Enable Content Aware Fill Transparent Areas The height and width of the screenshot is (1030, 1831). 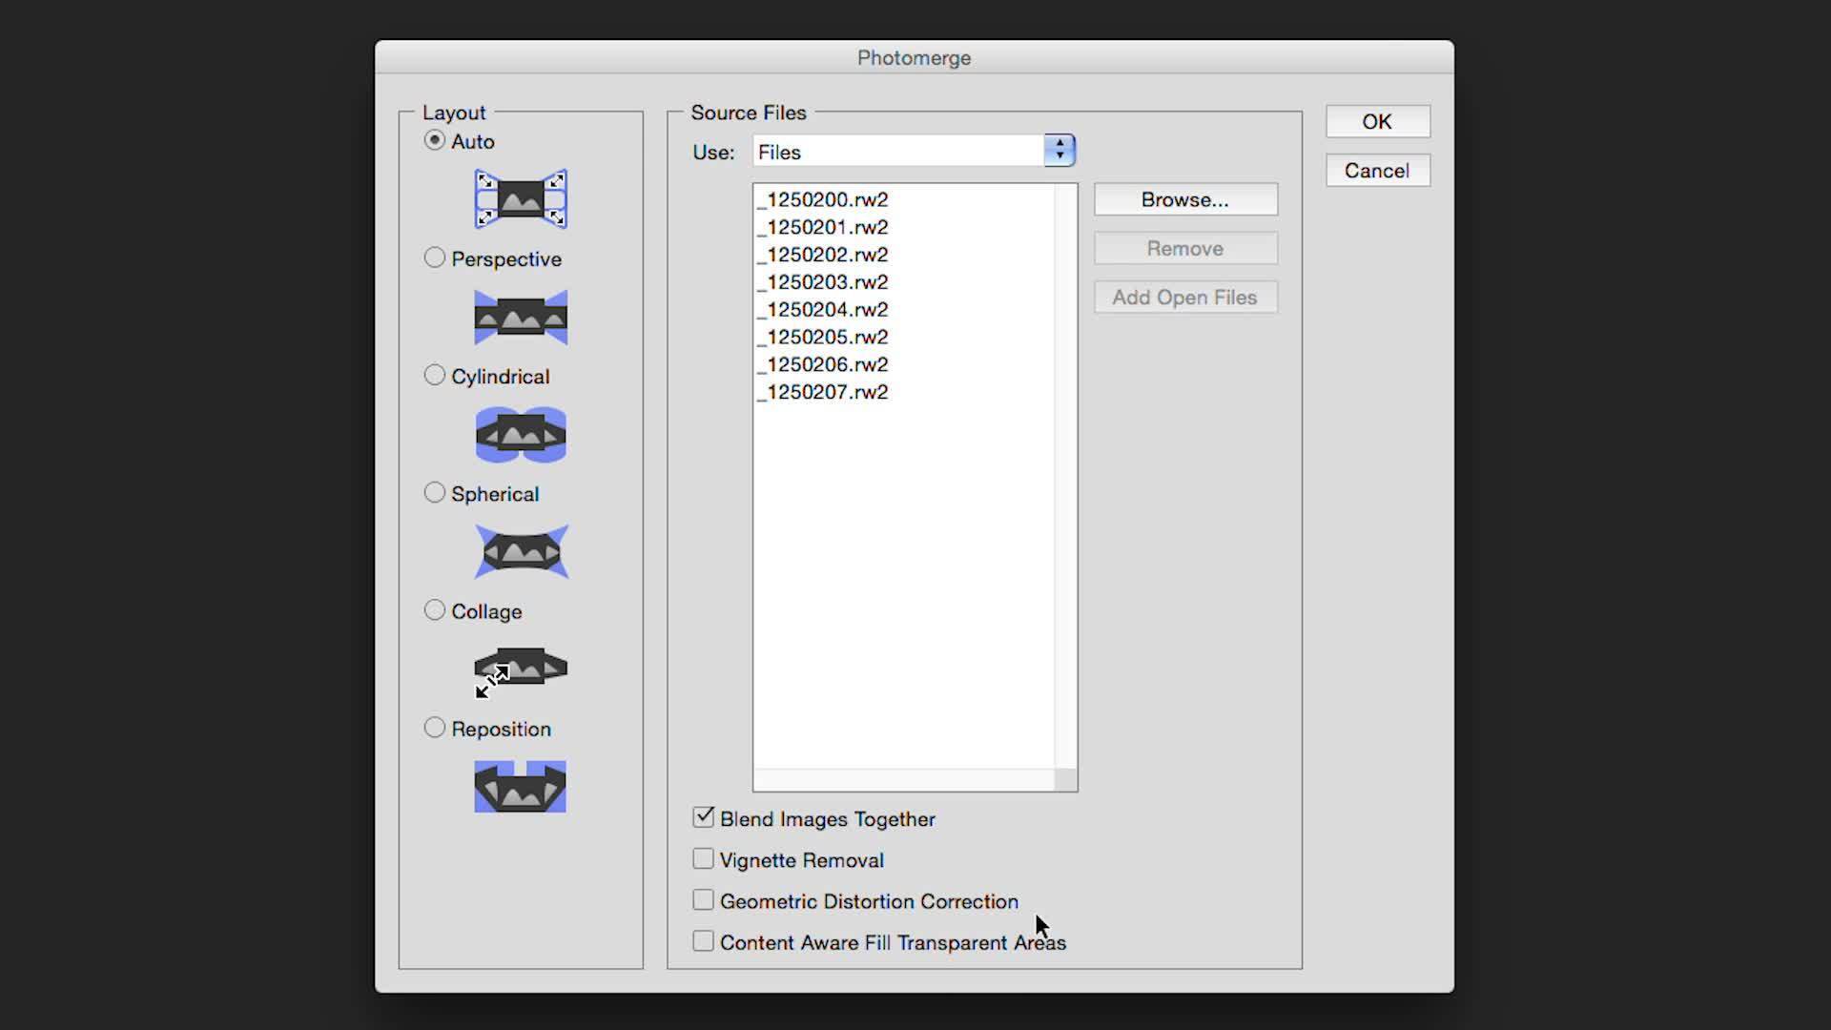click(x=704, y=941)
